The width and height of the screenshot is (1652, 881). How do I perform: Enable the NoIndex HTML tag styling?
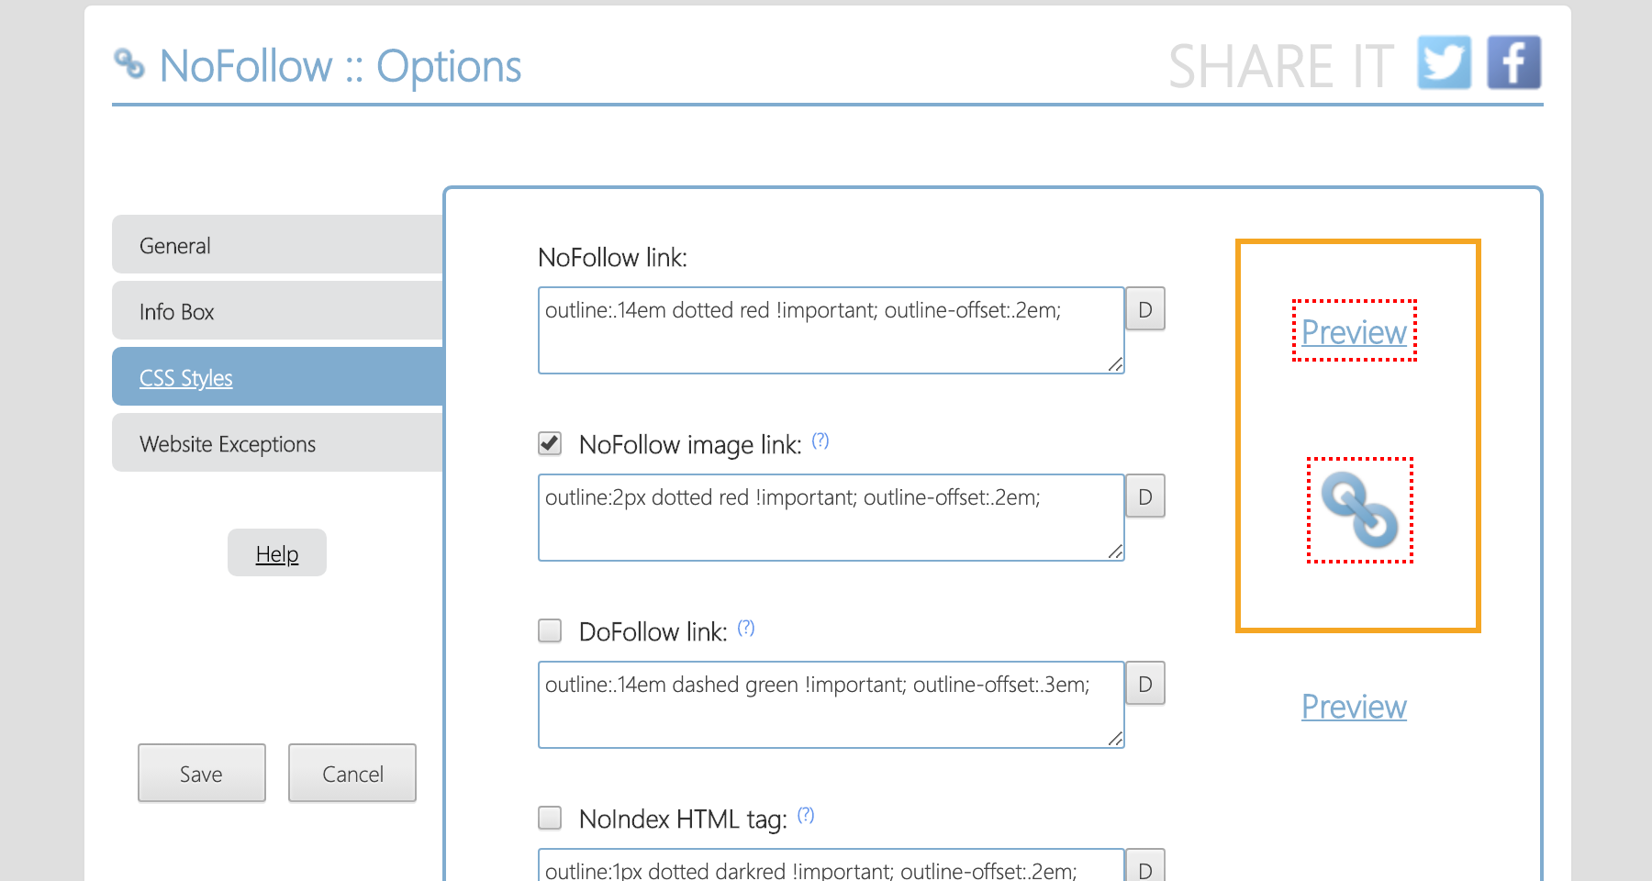(549, 817)
